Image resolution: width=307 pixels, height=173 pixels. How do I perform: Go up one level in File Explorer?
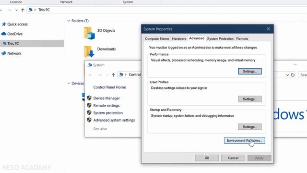pyautogui.click(x=23, y=10)
